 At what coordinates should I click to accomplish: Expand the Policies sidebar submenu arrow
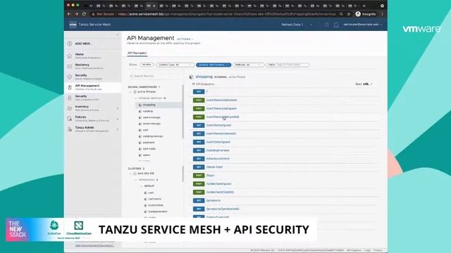(118, 119)
